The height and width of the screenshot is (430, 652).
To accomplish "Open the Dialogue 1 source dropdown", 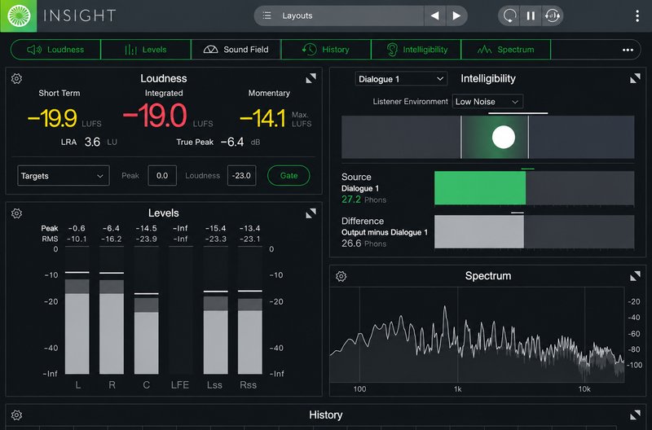I will 401,79.
